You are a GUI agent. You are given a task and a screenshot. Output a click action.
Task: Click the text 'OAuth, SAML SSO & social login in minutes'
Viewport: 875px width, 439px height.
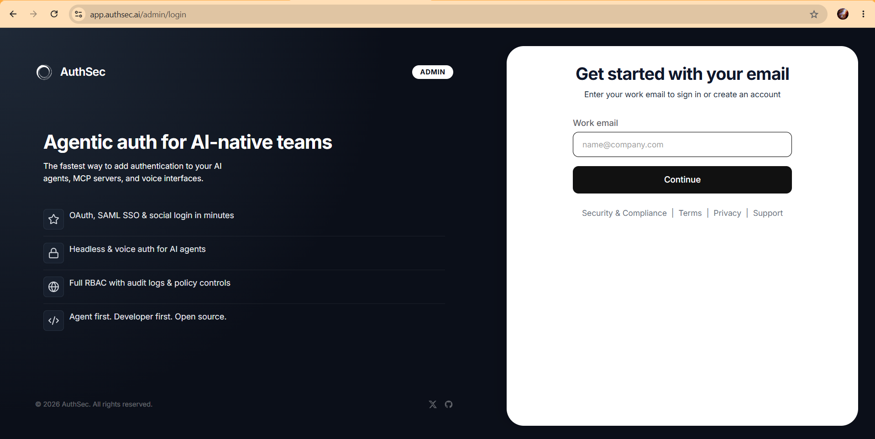pos(152,215)
